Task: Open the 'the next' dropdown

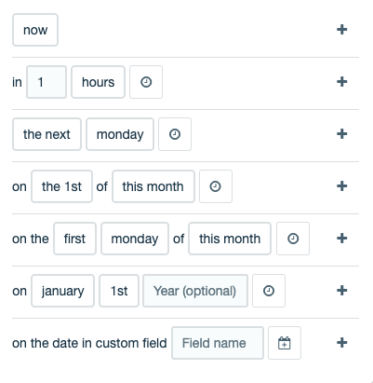Action: coord(47,134)
